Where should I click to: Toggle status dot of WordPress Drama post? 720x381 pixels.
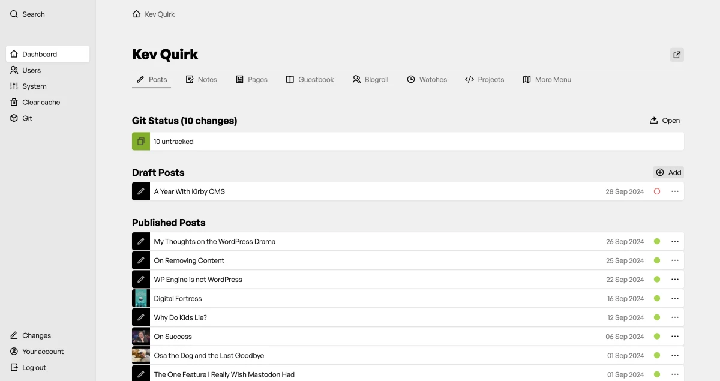tap(657, 241)
